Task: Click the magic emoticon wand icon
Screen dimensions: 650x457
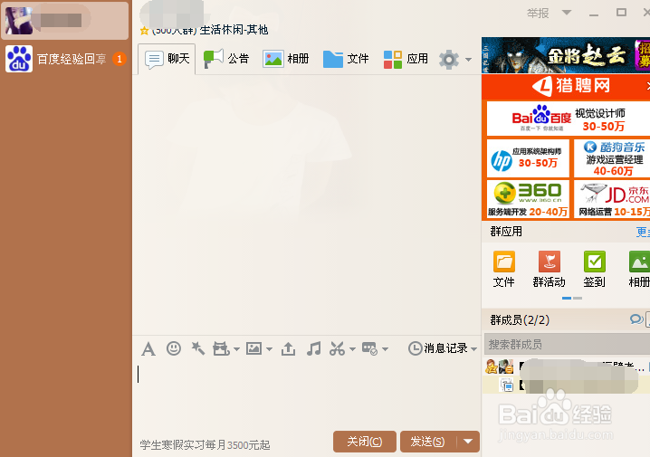Action: coord(197,348)
